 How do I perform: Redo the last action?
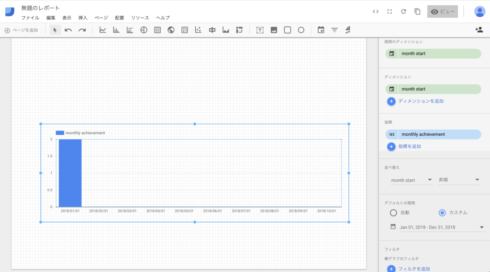click(82, 30)
